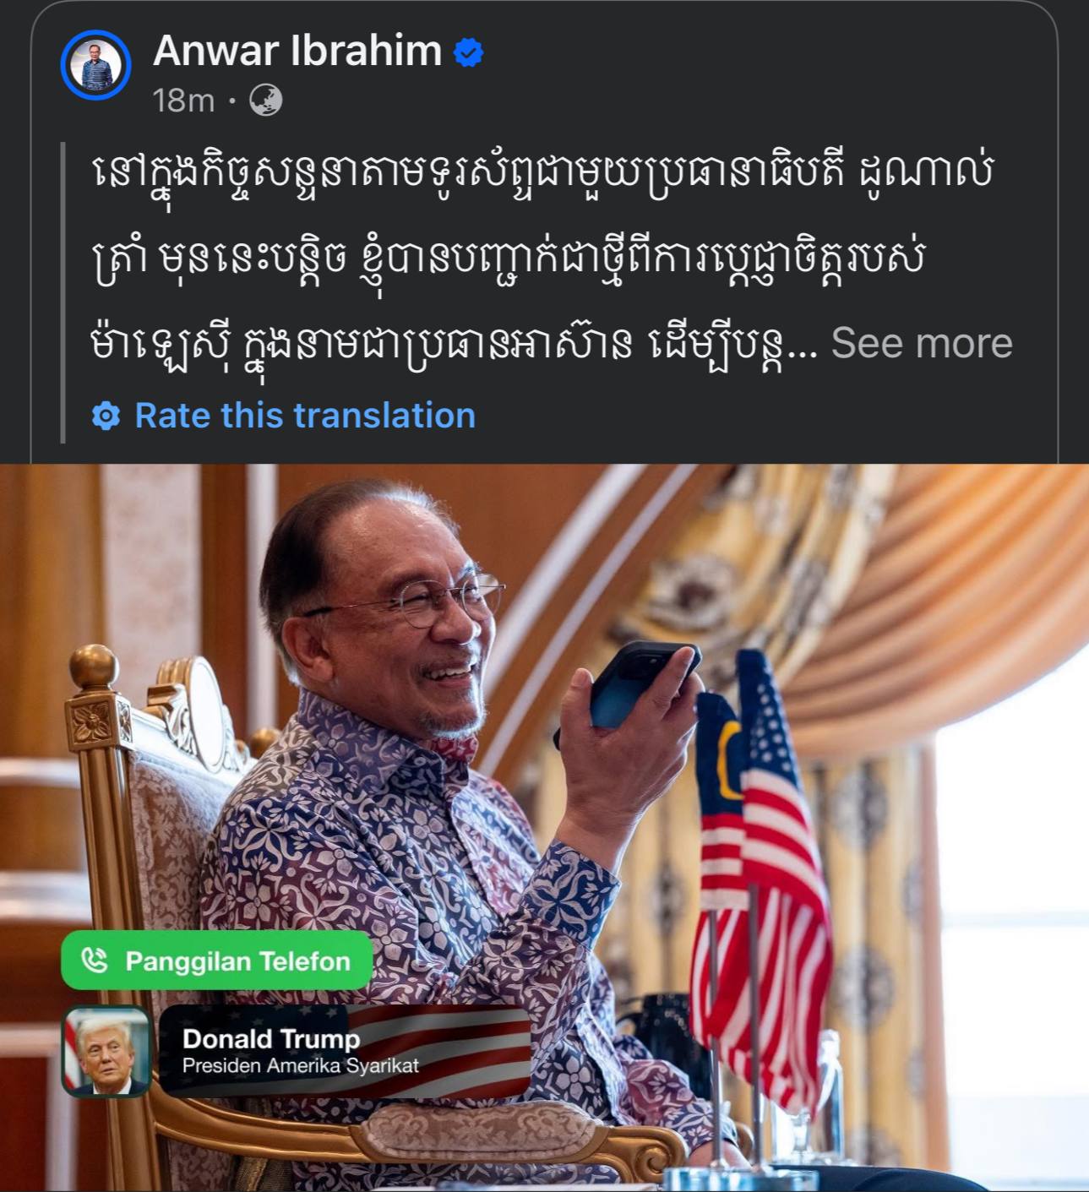Click the ellipsis before See more
The width and height of the screenshot is (1089, 1192).
[803, 348]
